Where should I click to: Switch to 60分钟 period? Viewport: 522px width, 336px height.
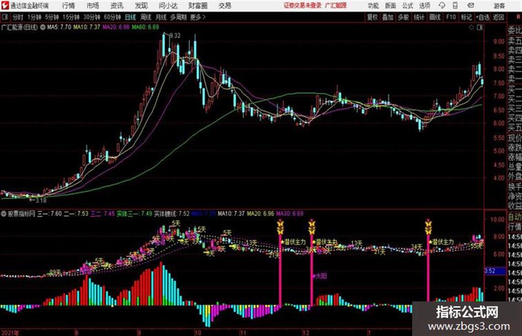coord(112,17)
